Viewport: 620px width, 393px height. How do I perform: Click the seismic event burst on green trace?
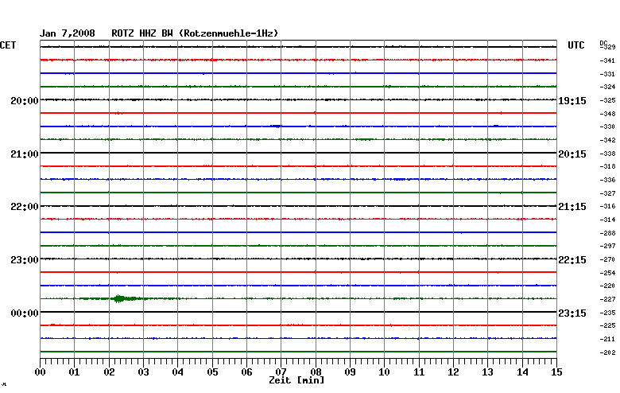coord(119,298)
